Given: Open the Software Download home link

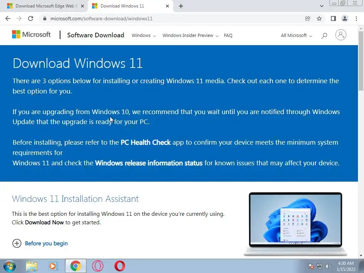Looking at the screenshot, I should [96, 35].
